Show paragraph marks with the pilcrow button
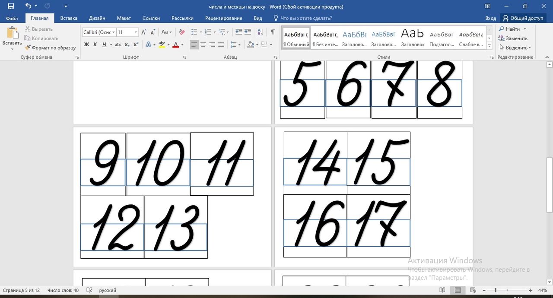Image resolution: width=553 pixels, height=298 pixels. pyautogui.click(x=273, y=32)
